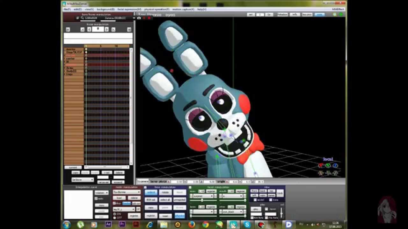Toggle the repeat playback checkbox
Image resolution: width=408 pixels, height=229 pixels.
(x=267, y=209)
